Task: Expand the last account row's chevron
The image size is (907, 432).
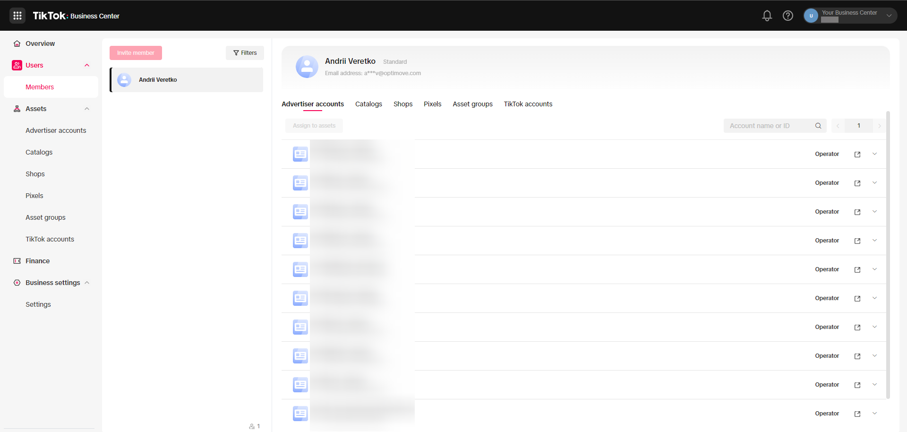Action: coord(874,414)
